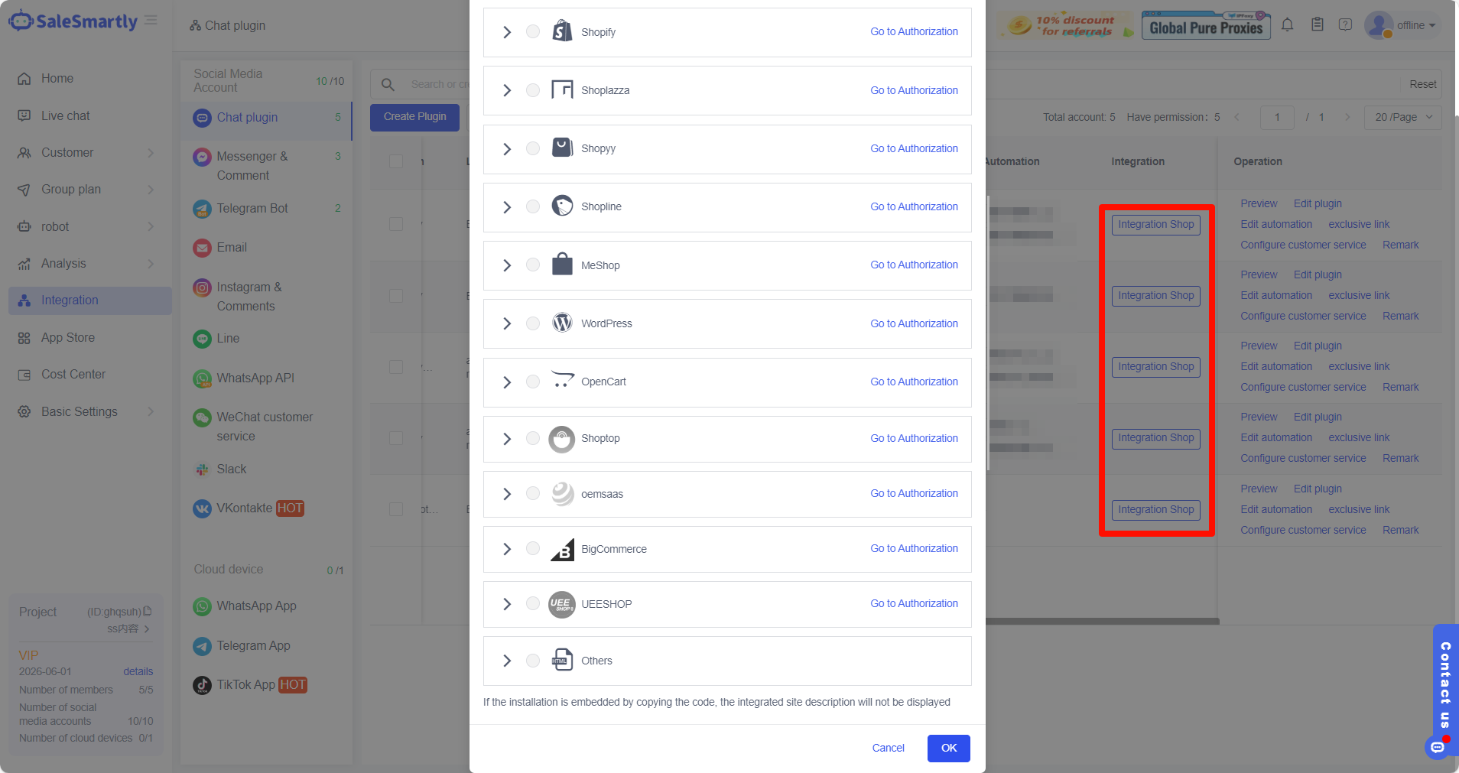The height and width of the screenshot is (773, 1459).
Task: Click the SaleSmartly logo
Action: [x=73, y=21]
